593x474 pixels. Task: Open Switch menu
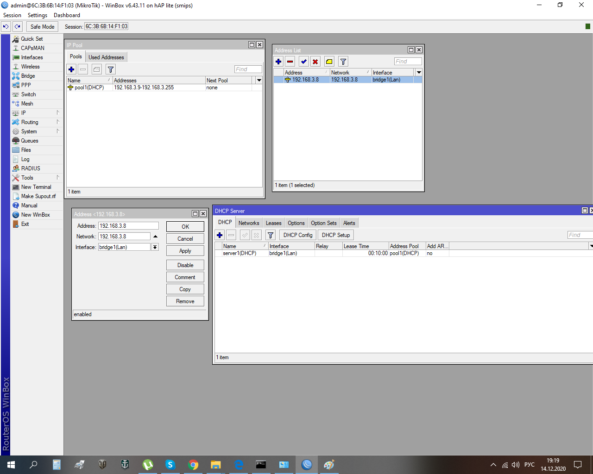click(x=28, y=94)
